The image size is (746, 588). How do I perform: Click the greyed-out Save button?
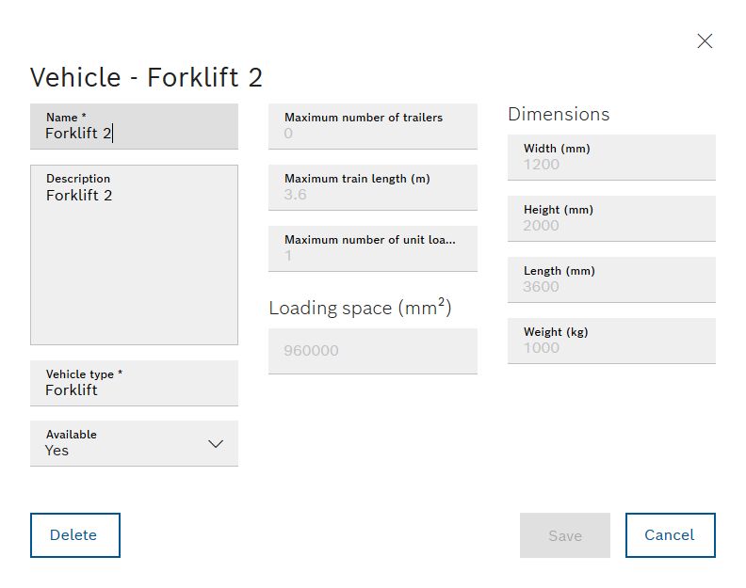(565, 535)
